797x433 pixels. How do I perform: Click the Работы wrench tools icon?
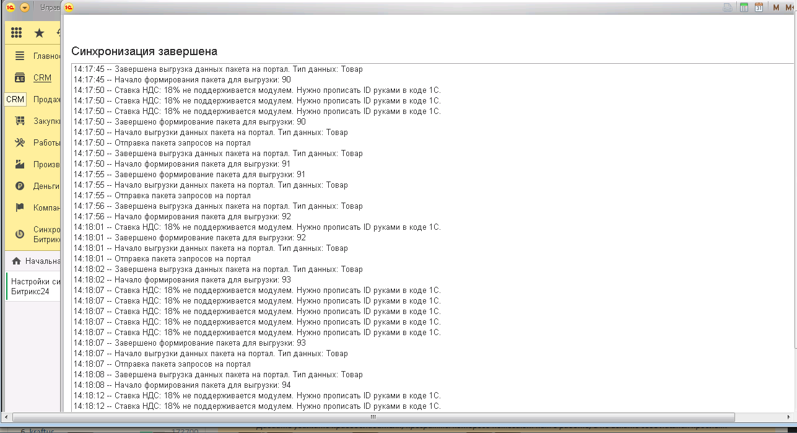[20, 142]
